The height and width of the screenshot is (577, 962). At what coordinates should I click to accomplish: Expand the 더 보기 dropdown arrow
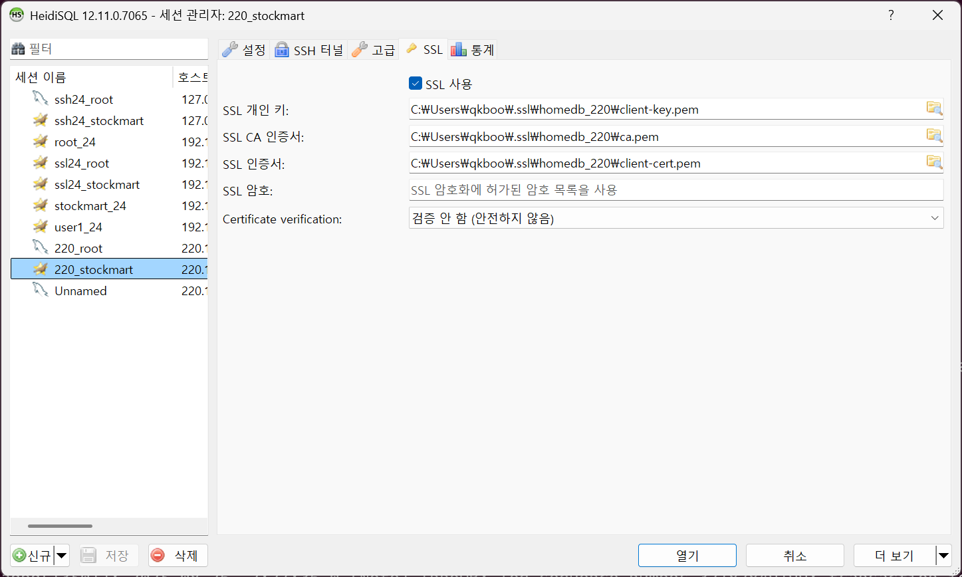click(x=943, y=556)
